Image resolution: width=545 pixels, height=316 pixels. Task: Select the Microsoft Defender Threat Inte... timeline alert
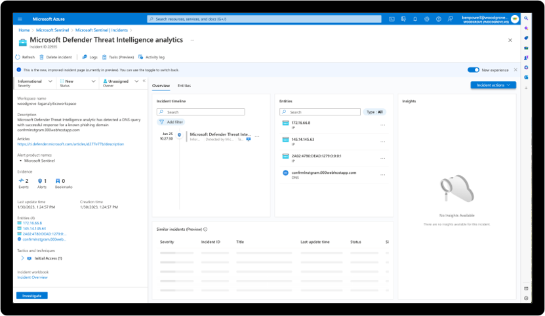[x=220, y=136]
